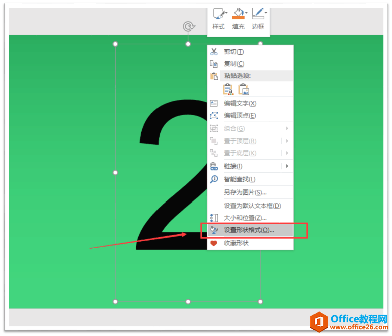Click the Group (组合) menu entry
Screen dimensions: 392x336
pos(251,129)
